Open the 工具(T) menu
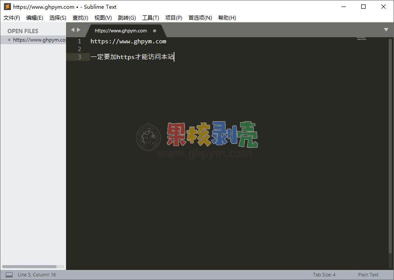 (x=150, y=18)
